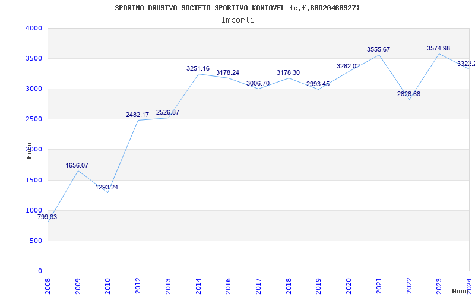This screenshot has width=475, height=297.
Task: Click the 2014 x-axis year label
Action: pos(198,286)
